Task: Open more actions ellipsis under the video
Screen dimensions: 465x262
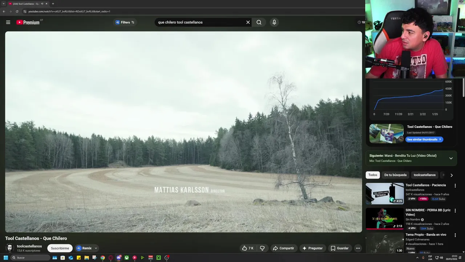Action: (358, 248)
